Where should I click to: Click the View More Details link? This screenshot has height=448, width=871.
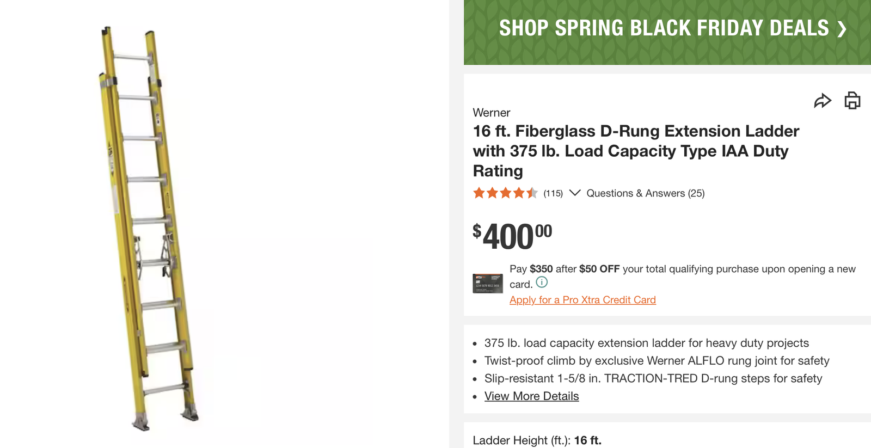(x=531, y=396)
